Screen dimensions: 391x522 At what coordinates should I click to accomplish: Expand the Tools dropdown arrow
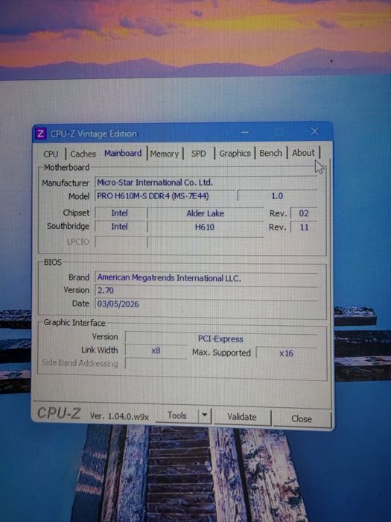(x=205, y=415)
